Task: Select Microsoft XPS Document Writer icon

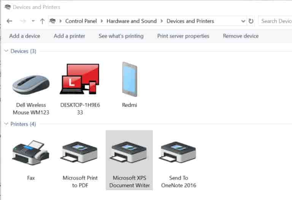Action: (x=129, y=153)
